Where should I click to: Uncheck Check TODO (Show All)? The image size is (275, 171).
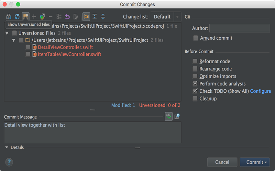[195, 91]
